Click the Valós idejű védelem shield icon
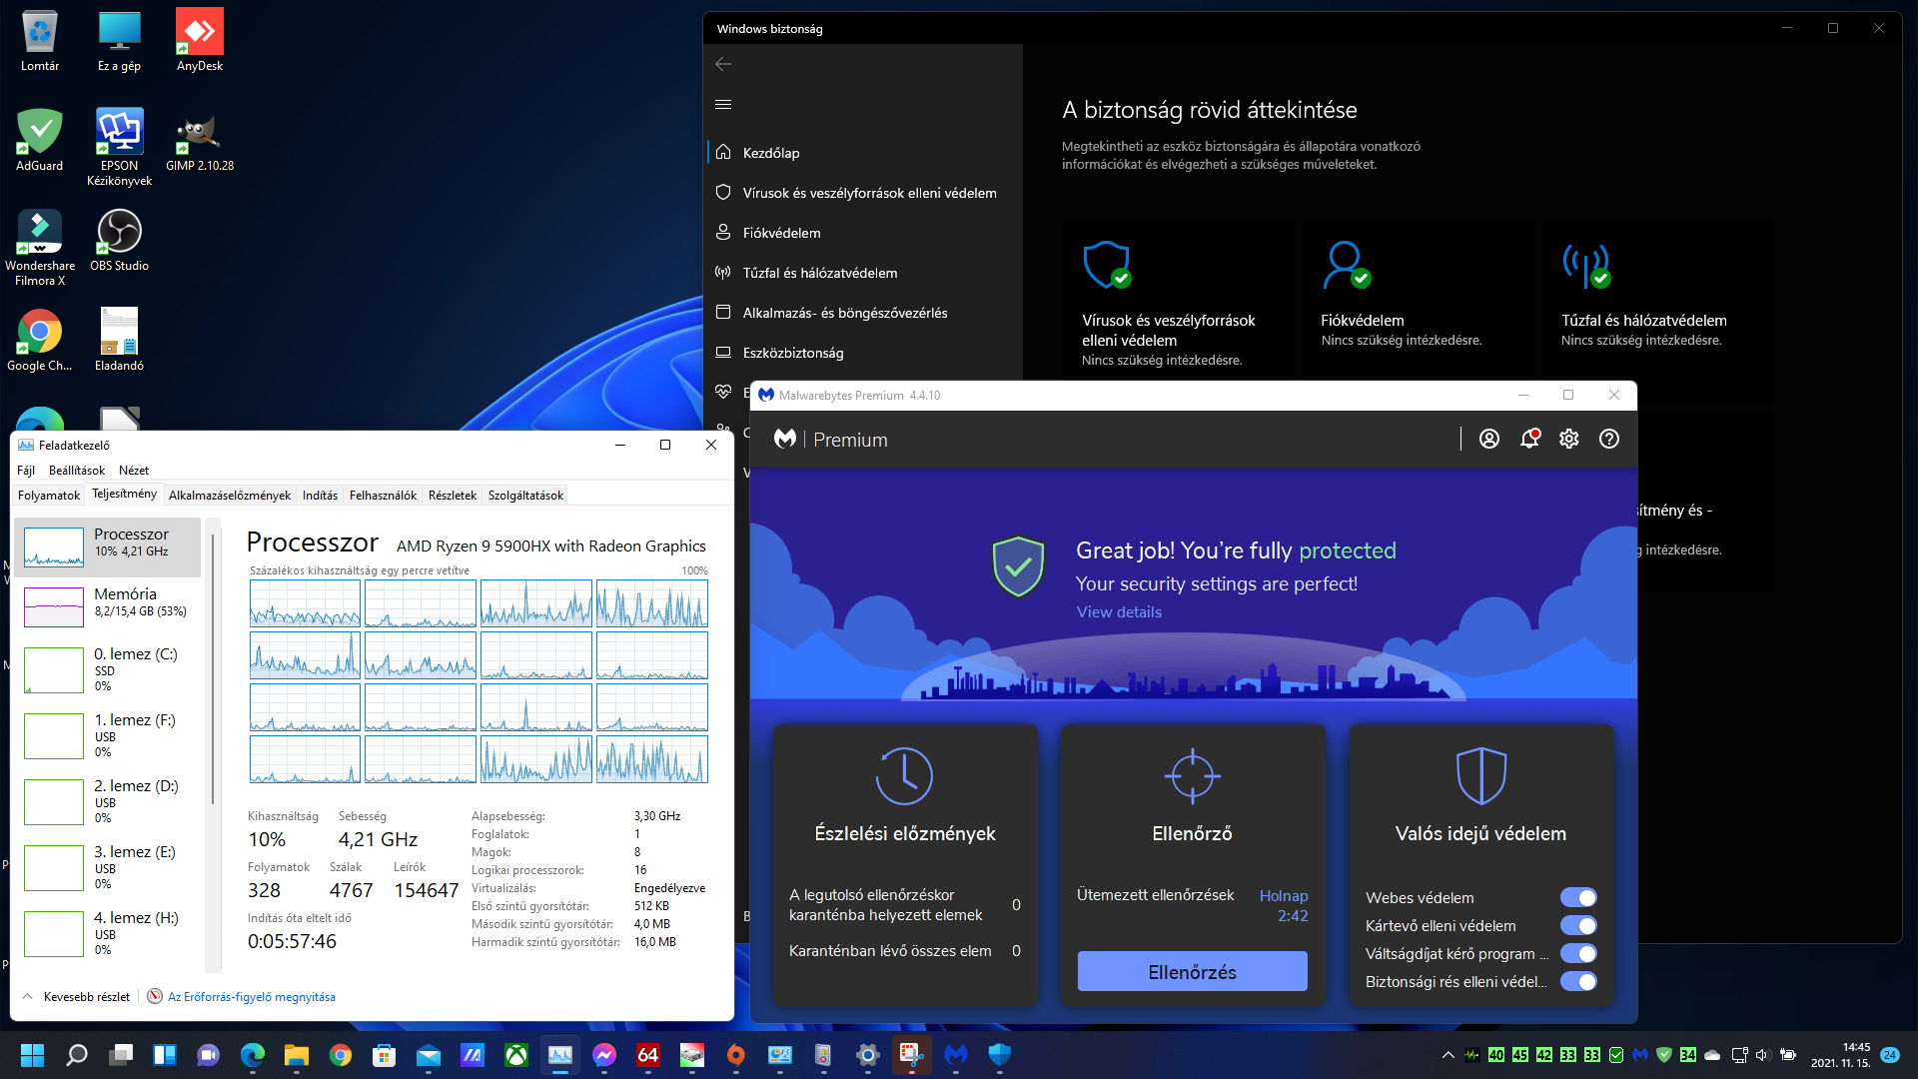The height and width of the screenshot is (1079, 1918). tap(1480, 775)
